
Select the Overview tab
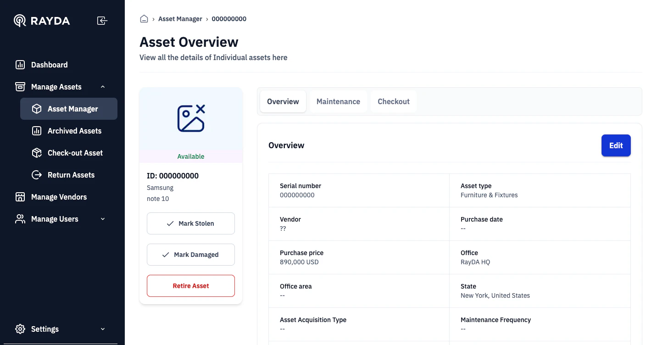[x=283, y=101]
